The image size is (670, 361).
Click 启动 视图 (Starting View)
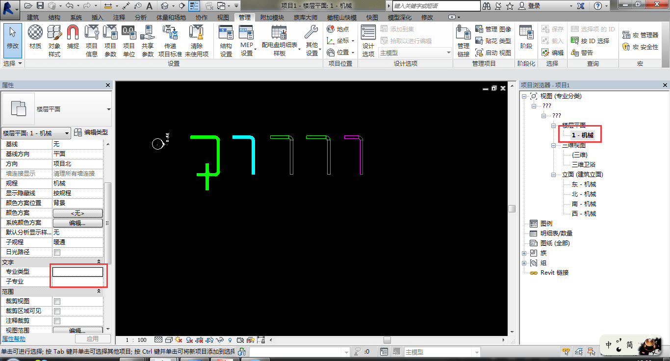pos(493,52)
